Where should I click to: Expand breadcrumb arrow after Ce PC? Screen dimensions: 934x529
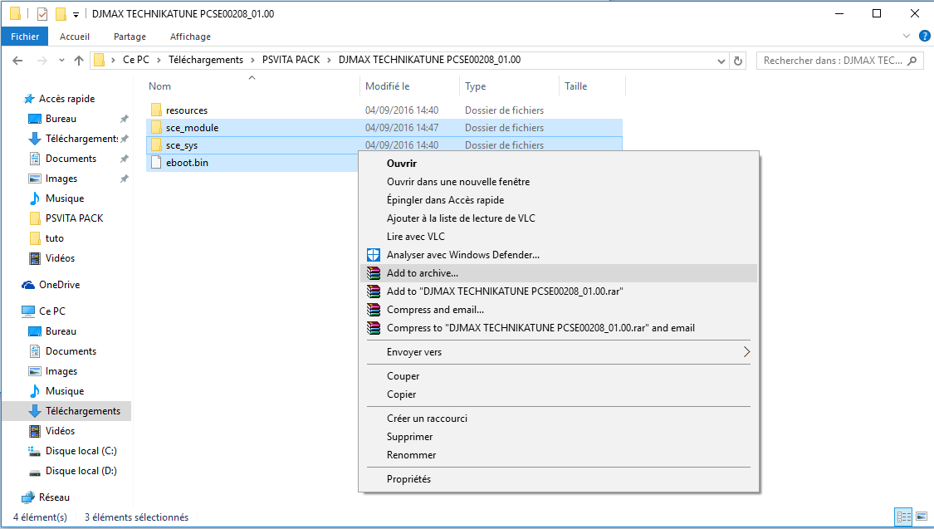[x=159, y=60]
